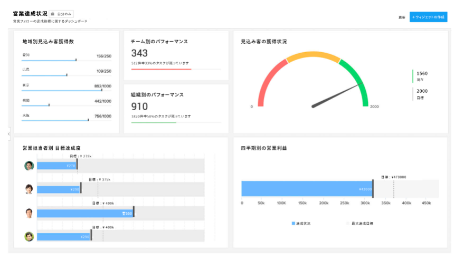Image resolution: width=464 pixels, height=260 pixels.
Task: Click the first salesperson avatar with ¥270 bar
Action: [x=29, y=166]
